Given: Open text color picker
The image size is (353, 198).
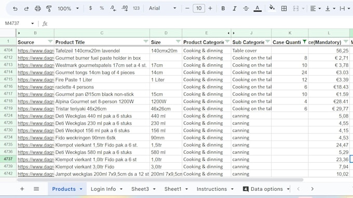Looking at the screenshot, I should pyautogui.click(x=257, y=8).
